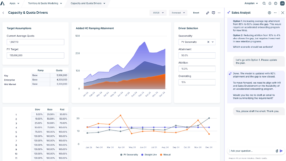Open Territory & Quota Modeling menu
Image resolution: width=286 pixels, height=161 pixels.
45,3
